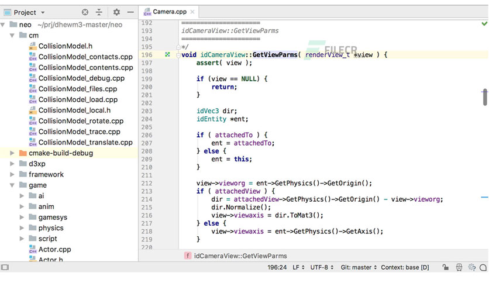This screenshot has width=489, height=283.
Task: Click the locate/scroll from source icon
Action: [85, 12]
